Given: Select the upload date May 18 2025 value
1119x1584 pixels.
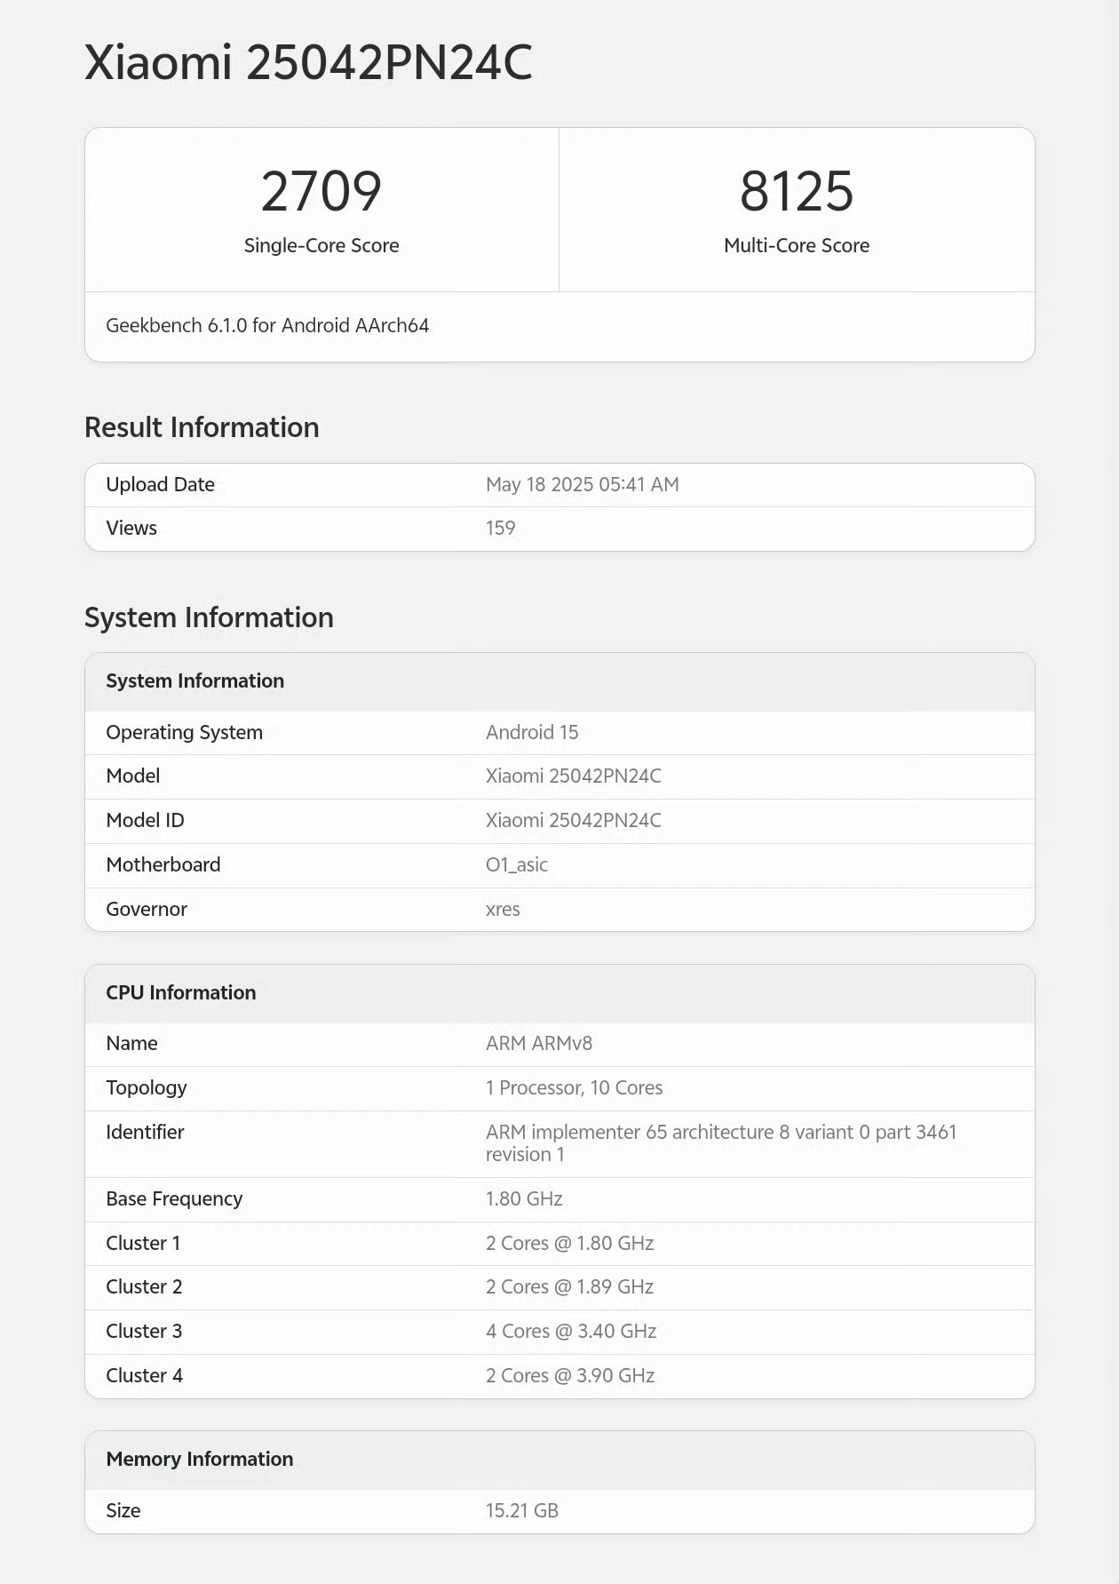Looking at the screenshot, I should [582, 485].
